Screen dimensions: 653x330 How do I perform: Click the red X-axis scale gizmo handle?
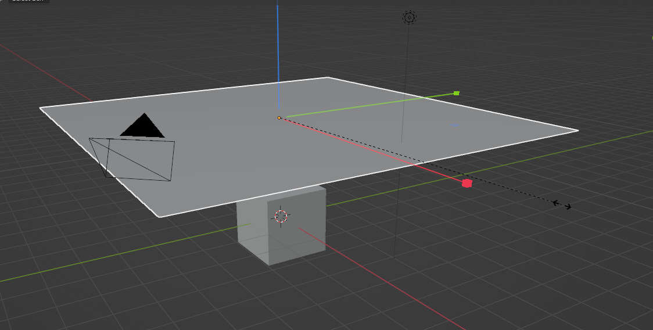coord(467,184)
